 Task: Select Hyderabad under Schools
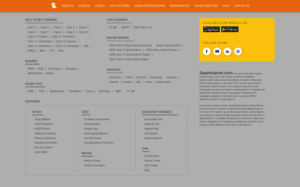pyautogui.click(x=156, y=77)
